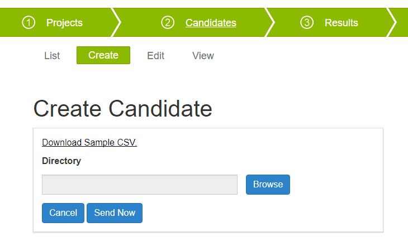Click the Send Now button
The height and width of the screenshot is (251, 408).
coord(115,213)
